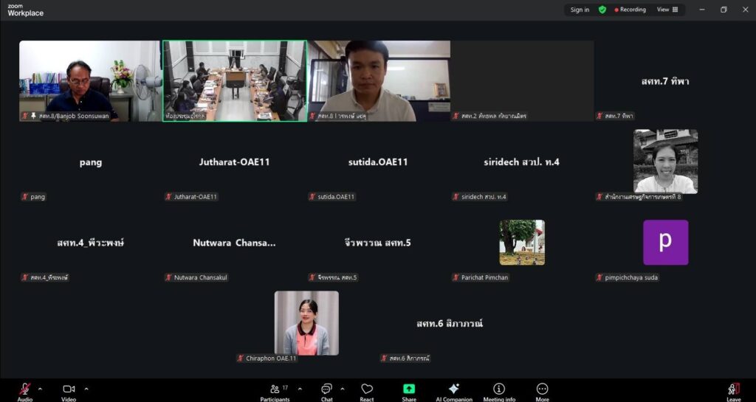Click the purple pimpichchaya suda avatar
The height and width of the screenshot is (402, 756).
[x=665, y=243]
